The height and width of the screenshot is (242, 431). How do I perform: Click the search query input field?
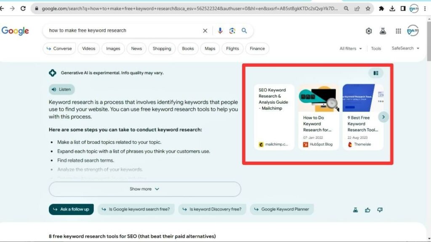124,30
